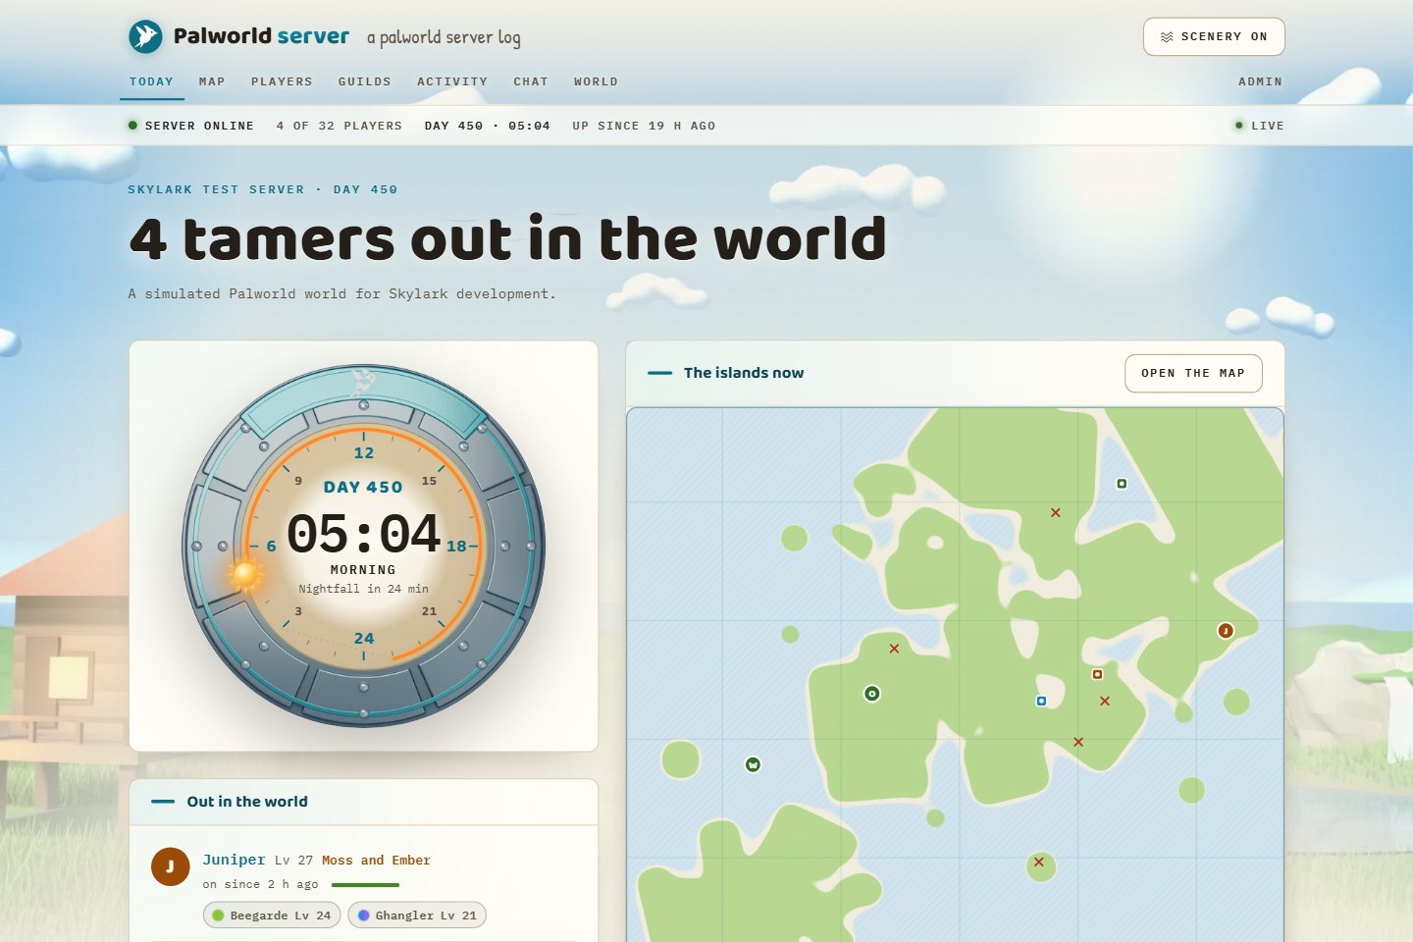Click the sun icon on the day clock
Image resolution: width=1413 pixels, height=942 pixels.
coord(245,574)
